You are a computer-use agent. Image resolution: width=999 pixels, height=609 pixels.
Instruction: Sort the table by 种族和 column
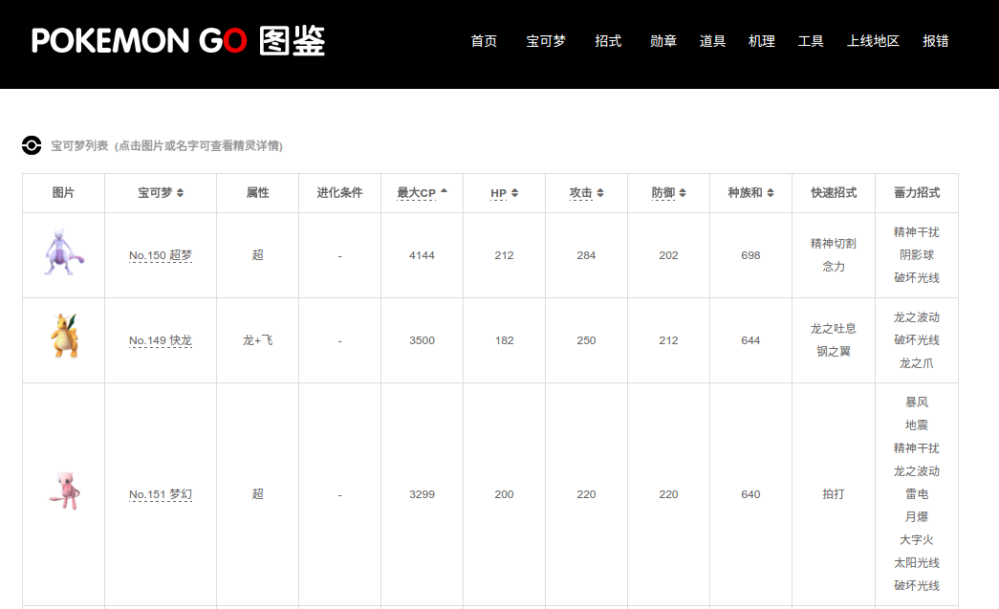click(750, 192)
